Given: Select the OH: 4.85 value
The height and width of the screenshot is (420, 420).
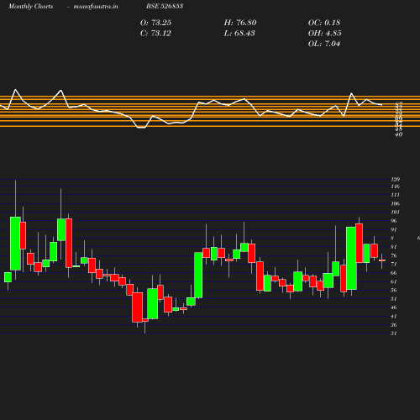Looking at the screenshot, I should 325,34.
